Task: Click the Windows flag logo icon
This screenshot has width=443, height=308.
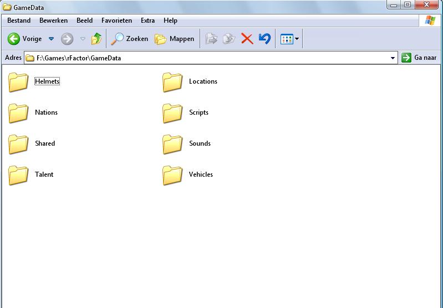Action: tap(430, 20)
